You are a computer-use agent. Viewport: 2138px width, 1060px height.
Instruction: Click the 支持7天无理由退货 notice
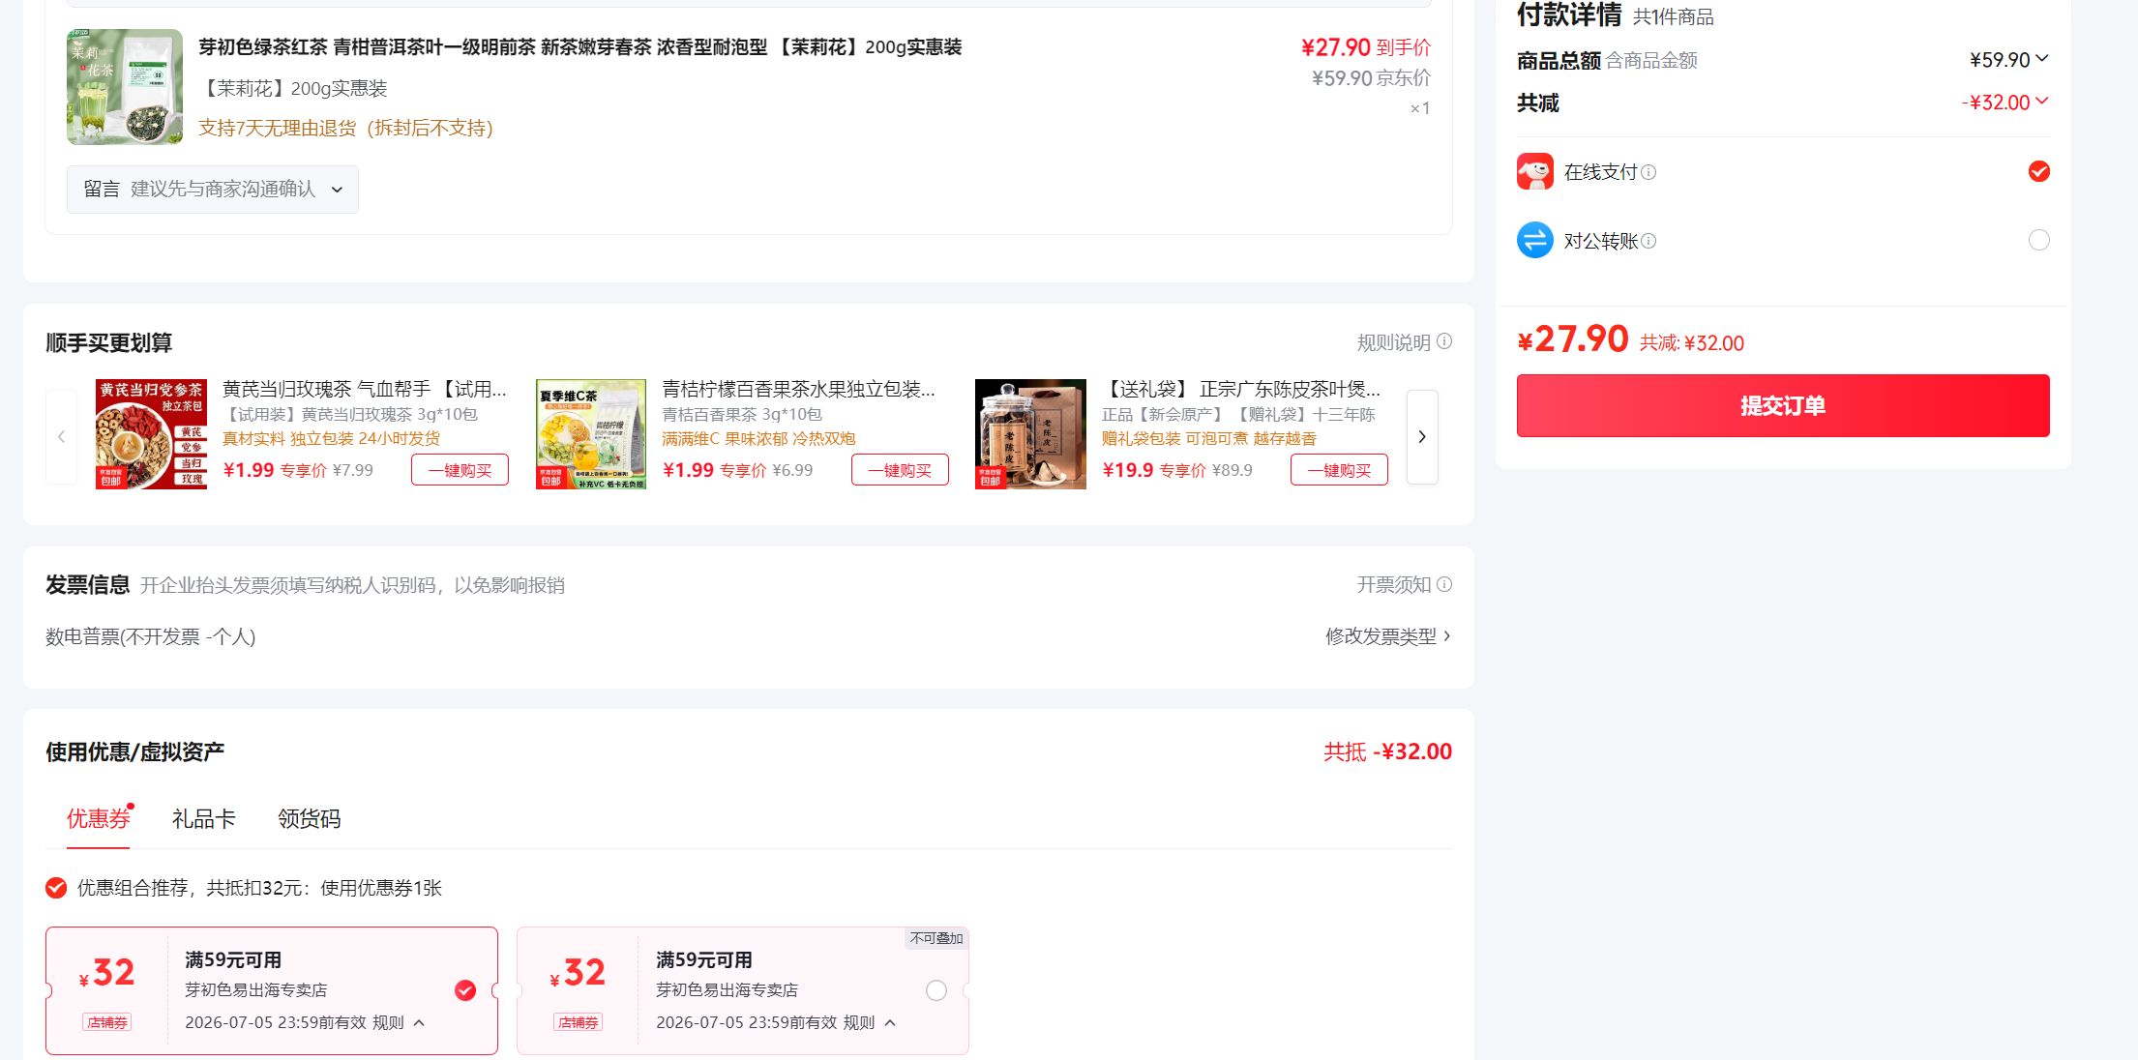(x=345, y=129)
